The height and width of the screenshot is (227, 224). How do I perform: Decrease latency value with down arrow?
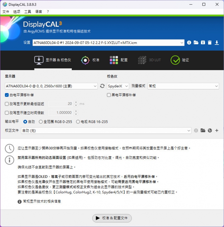[76, 105]
